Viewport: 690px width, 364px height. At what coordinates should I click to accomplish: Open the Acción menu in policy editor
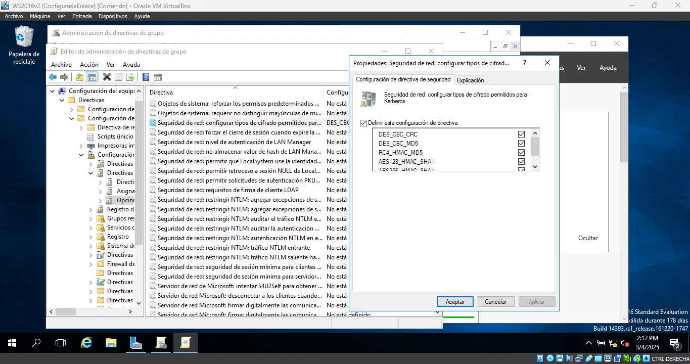click(89, 65)
